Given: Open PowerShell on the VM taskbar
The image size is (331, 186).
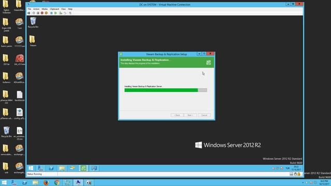Looking at the screenshot, I should pyautogui.click(x=51, y=168).
